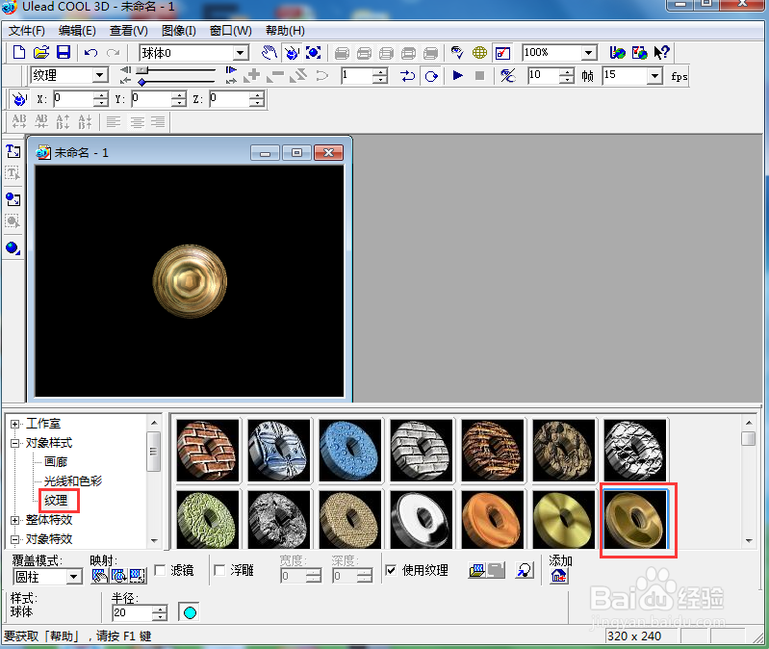Click the X coordinate input field
769x649 pixels.
click(x=72, y=98)
